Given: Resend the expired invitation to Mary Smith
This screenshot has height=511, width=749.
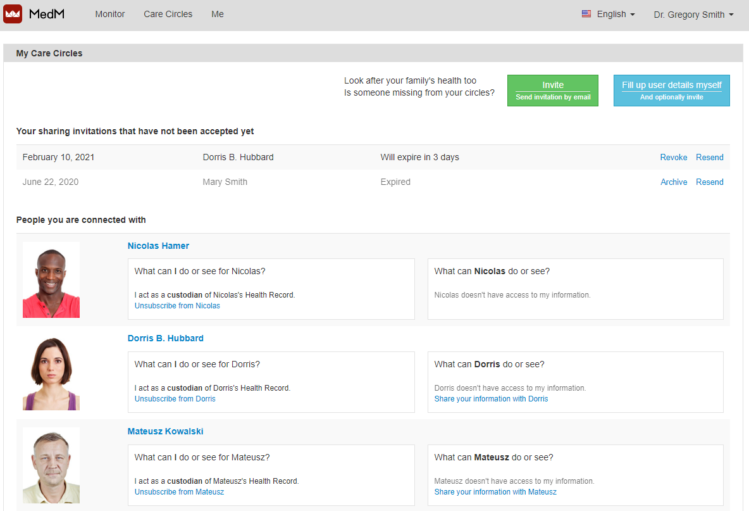Looking at the screenshot, I should click(x=709, y=182).
